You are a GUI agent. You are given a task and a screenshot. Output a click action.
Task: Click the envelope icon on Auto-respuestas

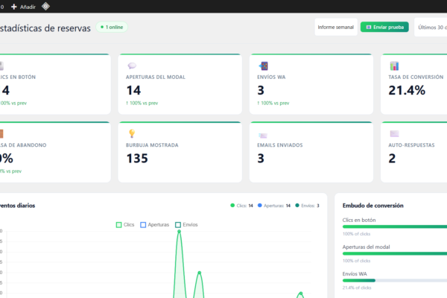(x=394, y=133)
